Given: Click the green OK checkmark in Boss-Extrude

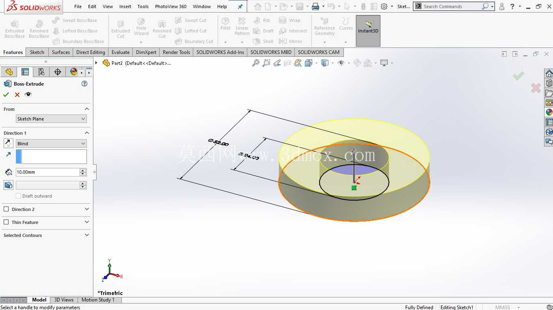Looking at the screenshot, I should (6, 95).
